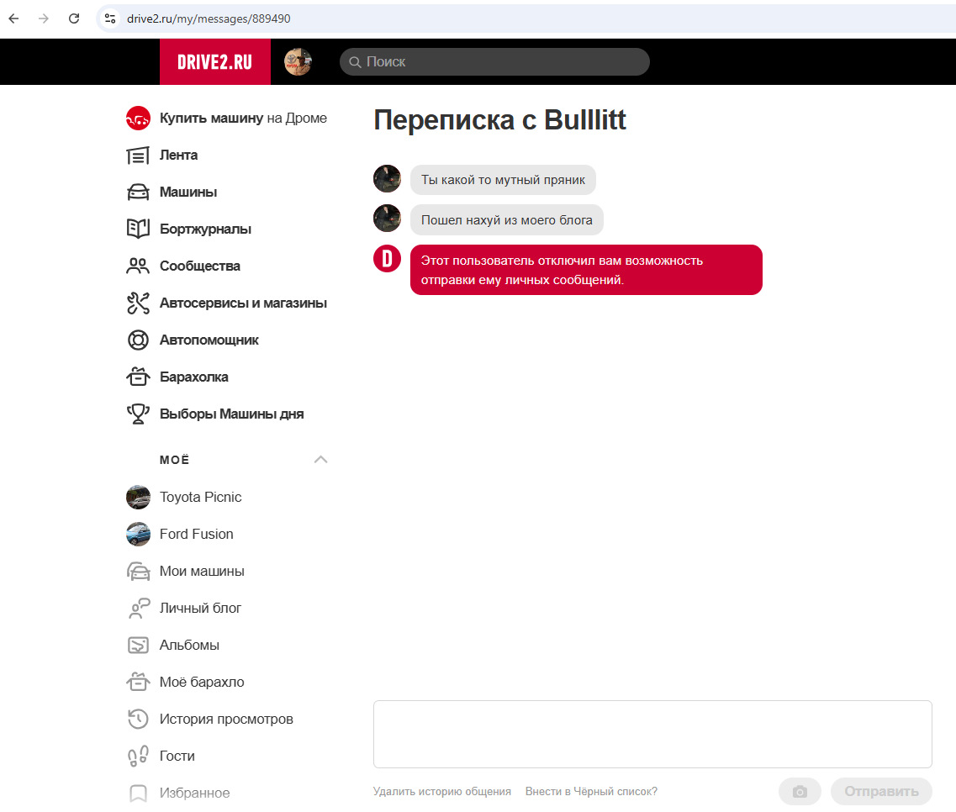Reload the page with browser refresh button
The image size is (956, 812).
point(74,18)
